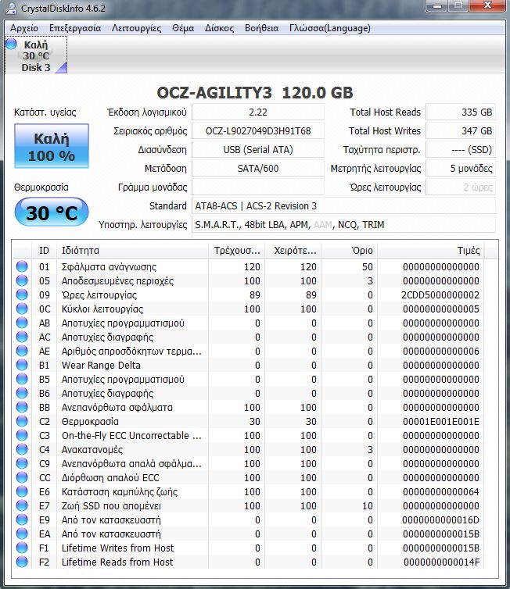The image size is (510, 589).
Task: Click the status icon of row E7 Ζωή SSD
Action: pyautogui.click(x=22, y=505)
